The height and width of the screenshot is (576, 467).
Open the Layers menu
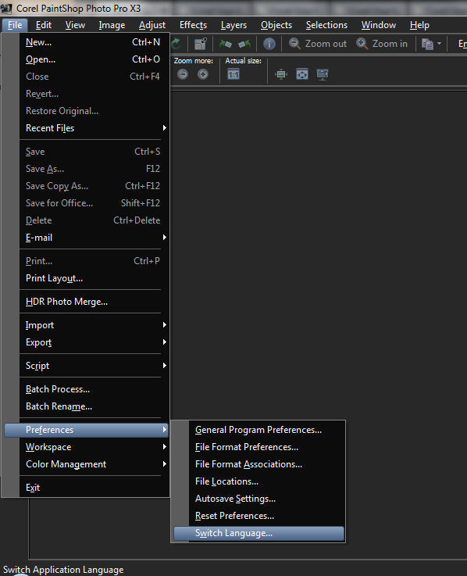click(x=233, y=25)
